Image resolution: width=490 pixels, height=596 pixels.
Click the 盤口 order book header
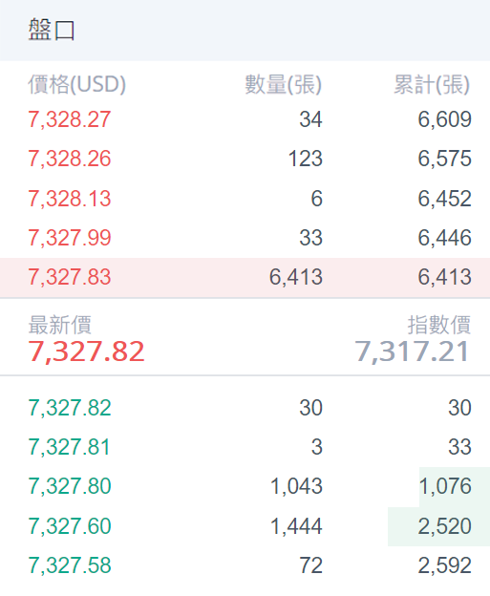point(52,30)
